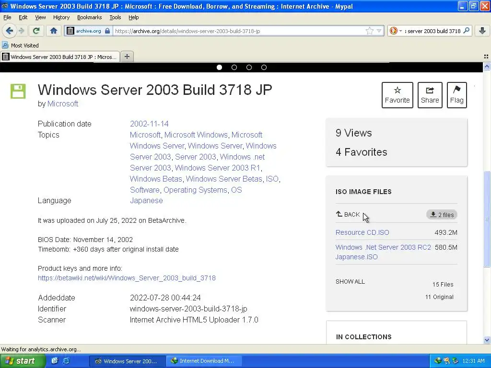Select the first carousel dot
Viewport: 491px width, 368px height.
(x=219, y=67)
